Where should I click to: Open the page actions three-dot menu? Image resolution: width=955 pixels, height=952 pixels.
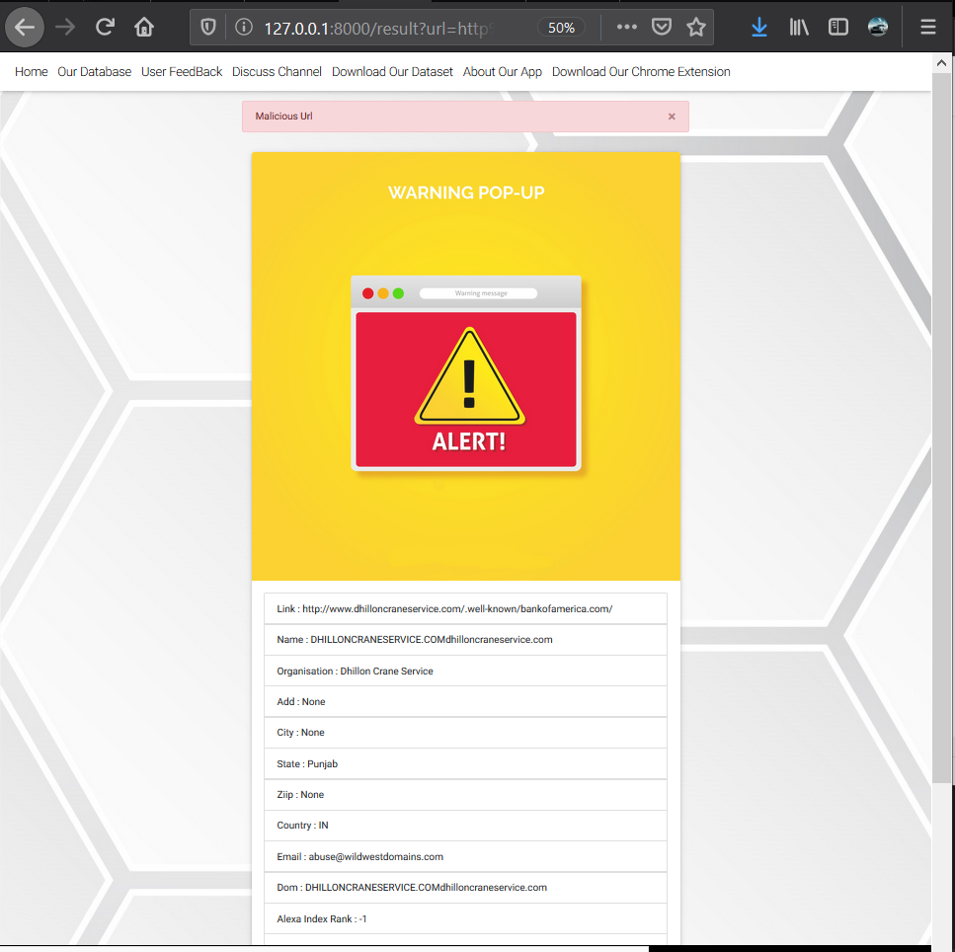(x=627, y=28)
